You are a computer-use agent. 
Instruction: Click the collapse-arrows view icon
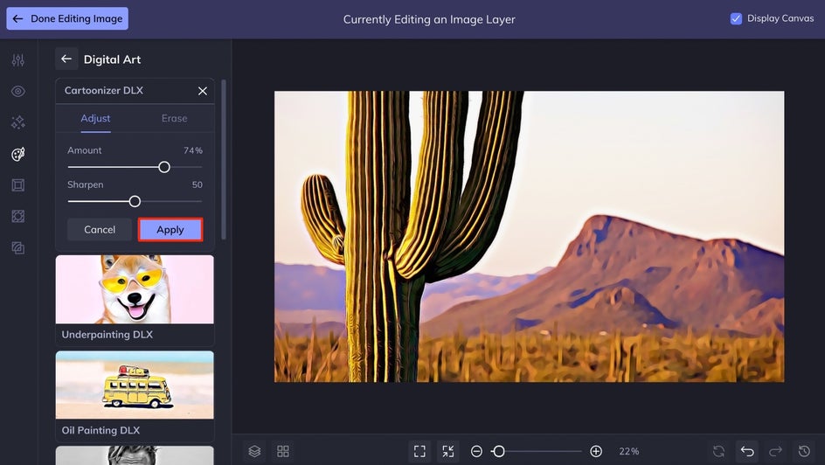[447, 451]
